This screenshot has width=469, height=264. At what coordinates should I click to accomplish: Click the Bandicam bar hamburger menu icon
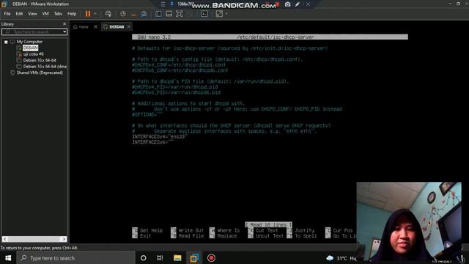point(163,4)
